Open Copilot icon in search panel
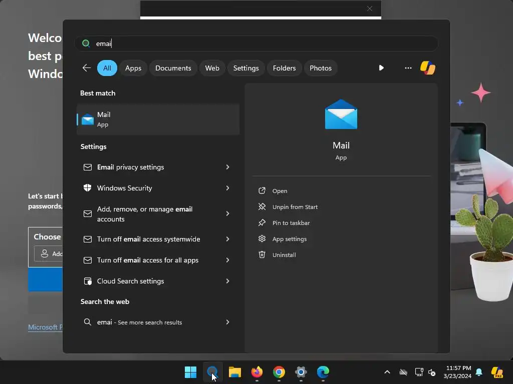Screen dimensions: 513x384 [428, 68]
